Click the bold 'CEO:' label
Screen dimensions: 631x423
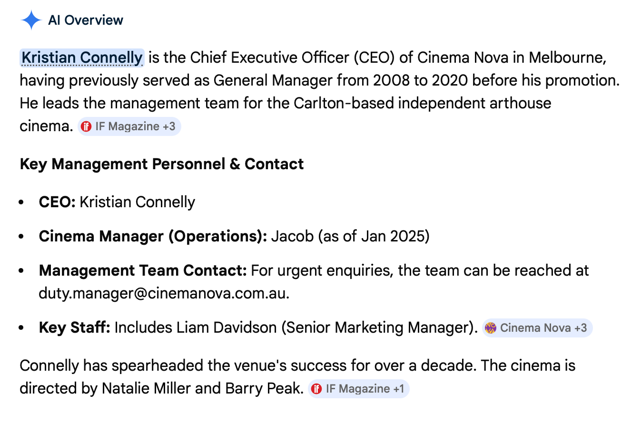[57, 202]
